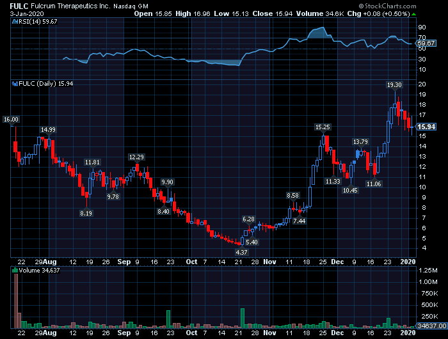The image size is (448, 339).
Task: Click the Fulcrum Therapeutics Inc. company name
Action: tap(70, 6)
